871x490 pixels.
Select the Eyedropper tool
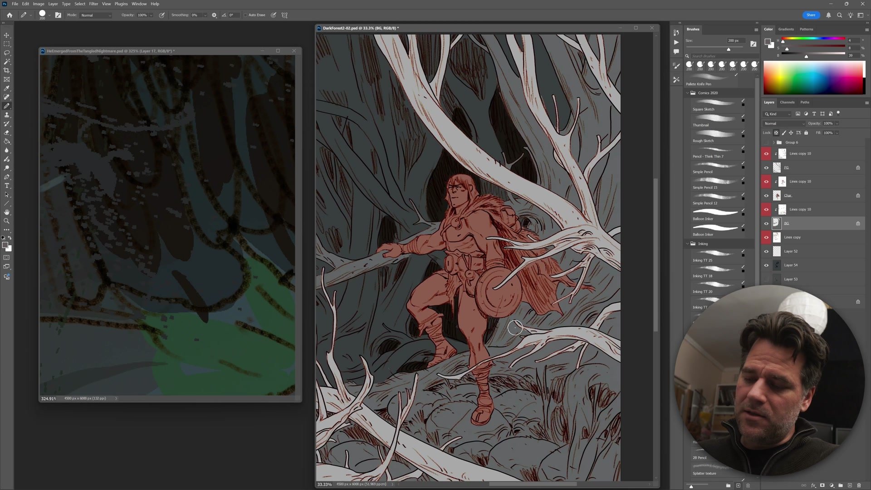tap(6, 88)
